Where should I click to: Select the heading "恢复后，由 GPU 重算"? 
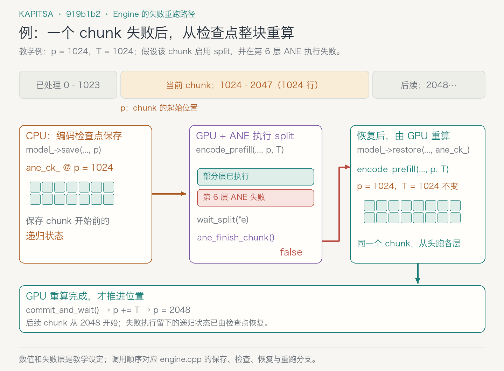(x=403, y=136)
